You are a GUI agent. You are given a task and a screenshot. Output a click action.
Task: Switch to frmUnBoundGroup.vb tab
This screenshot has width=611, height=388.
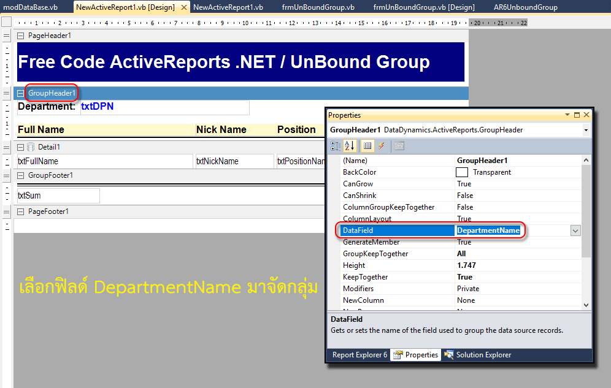318,7
